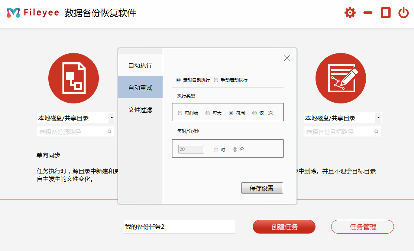The image size is (414, 251).
Task: Open the left 本地磁盘/共享目录 dropdown
Action: coord(75,117)
